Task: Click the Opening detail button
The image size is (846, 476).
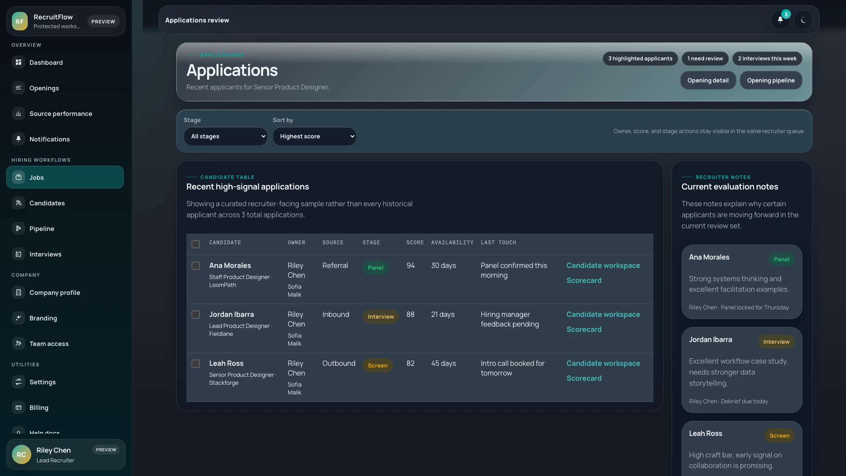Action: pos(708,80)
